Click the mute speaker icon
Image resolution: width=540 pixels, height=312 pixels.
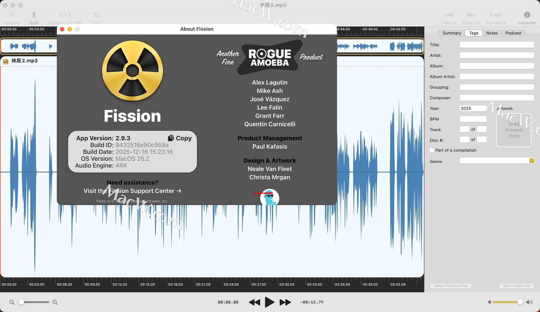pyautogui.click(x=489, y=302)
